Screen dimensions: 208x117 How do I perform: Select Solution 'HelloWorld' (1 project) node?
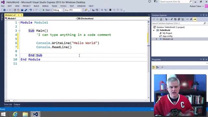coord(171,27)
